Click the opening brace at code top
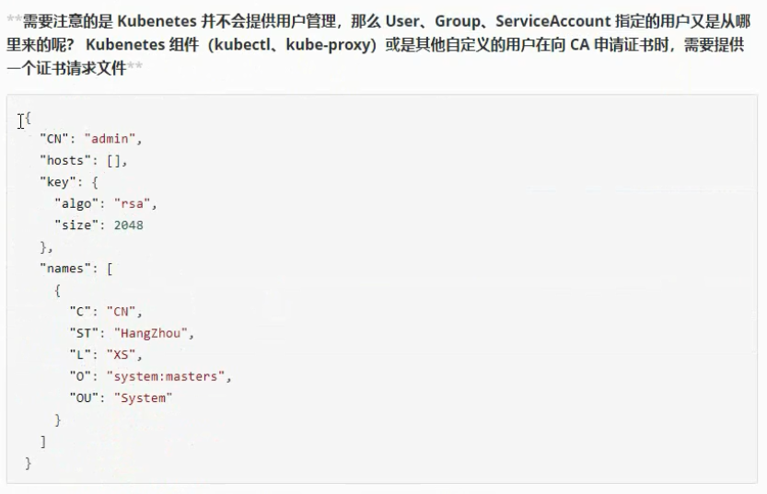 pos(29,118)
